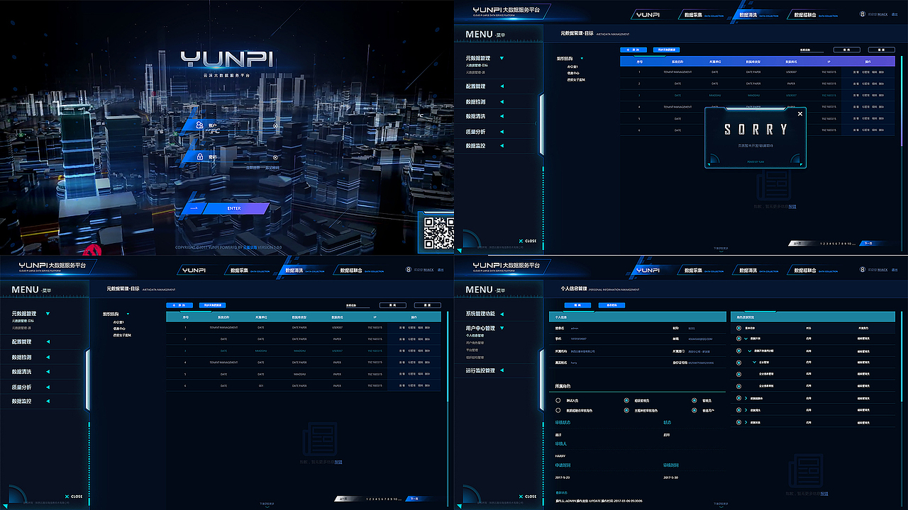Click the 编辑 edit button on the personal information screen
This screenshot has width=908, height=510.
pos(577,305)
